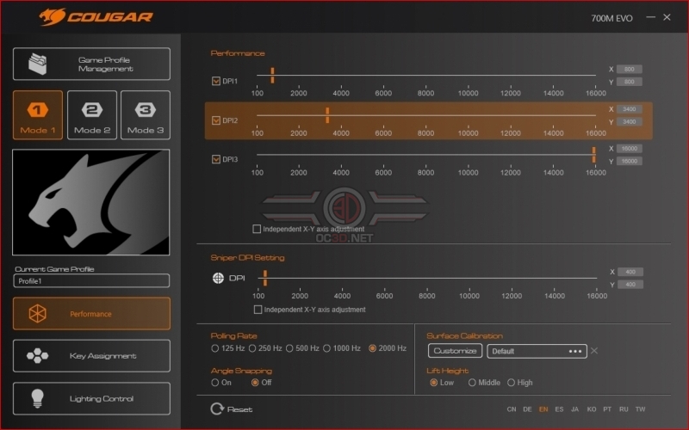The image size is (689, 430).
Task: Close the Cougar 700M EVO window
Action: pos(667,17)
